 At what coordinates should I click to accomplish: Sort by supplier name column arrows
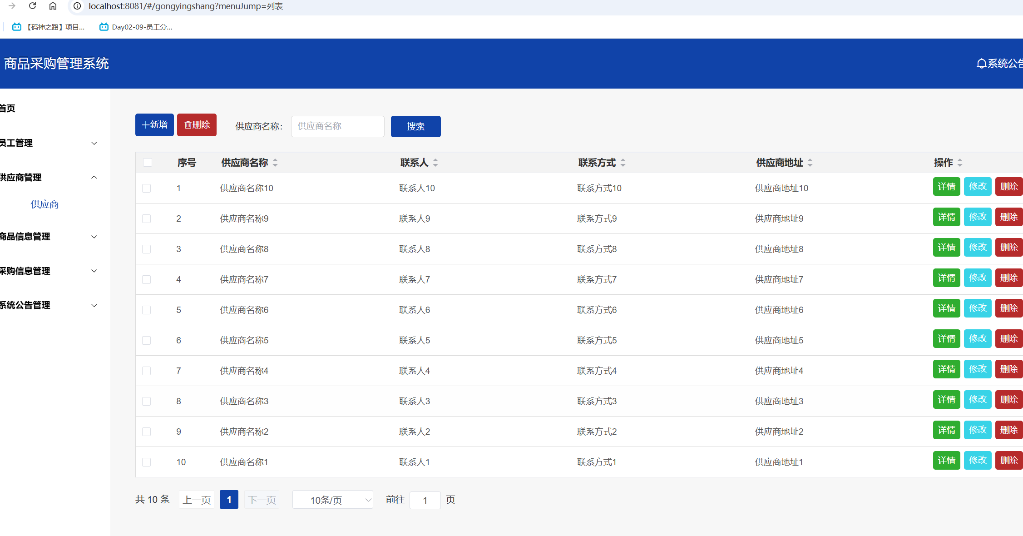pos(275,163)
